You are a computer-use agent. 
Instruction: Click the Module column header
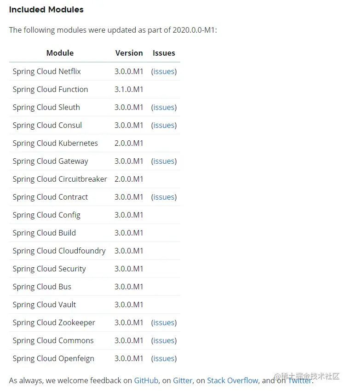(x=60, y=53)
